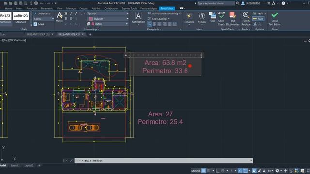The image size is (310, 174).
Task: Open Edit Dictionaries
Action: tap(232, 18)
